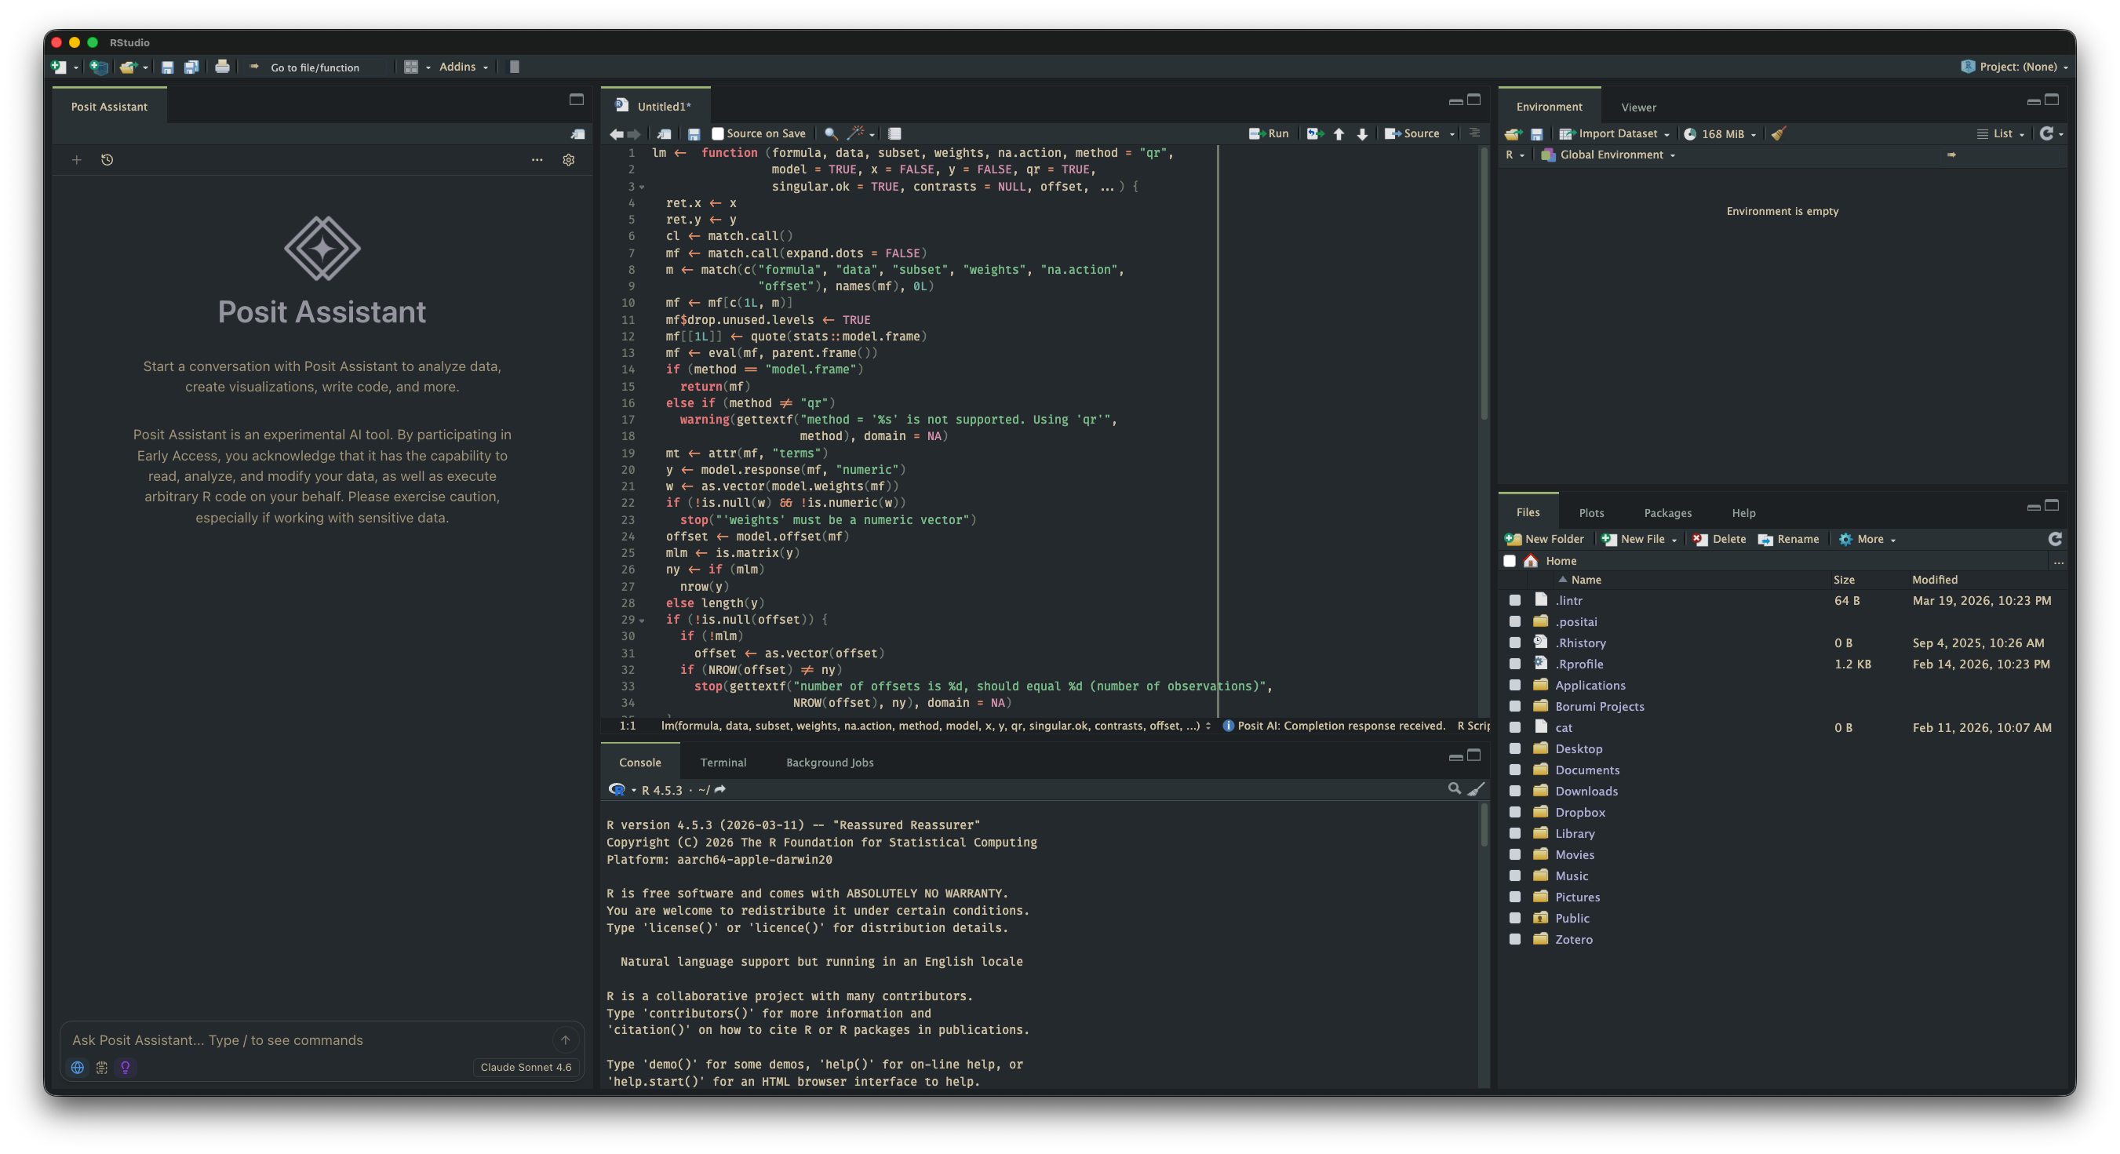The height and width of the screenshot is (1154, 2120).
Task: Open the 168 MiB memory usage dropdown
Action: coord(1720,133)
